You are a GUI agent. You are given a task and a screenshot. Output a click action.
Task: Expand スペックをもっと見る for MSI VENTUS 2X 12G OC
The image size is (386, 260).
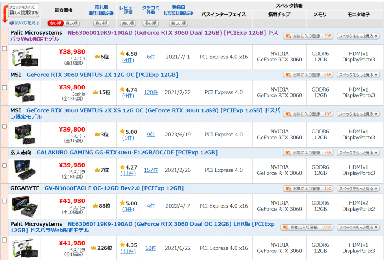pyautogui.click(x=358, y=75)
